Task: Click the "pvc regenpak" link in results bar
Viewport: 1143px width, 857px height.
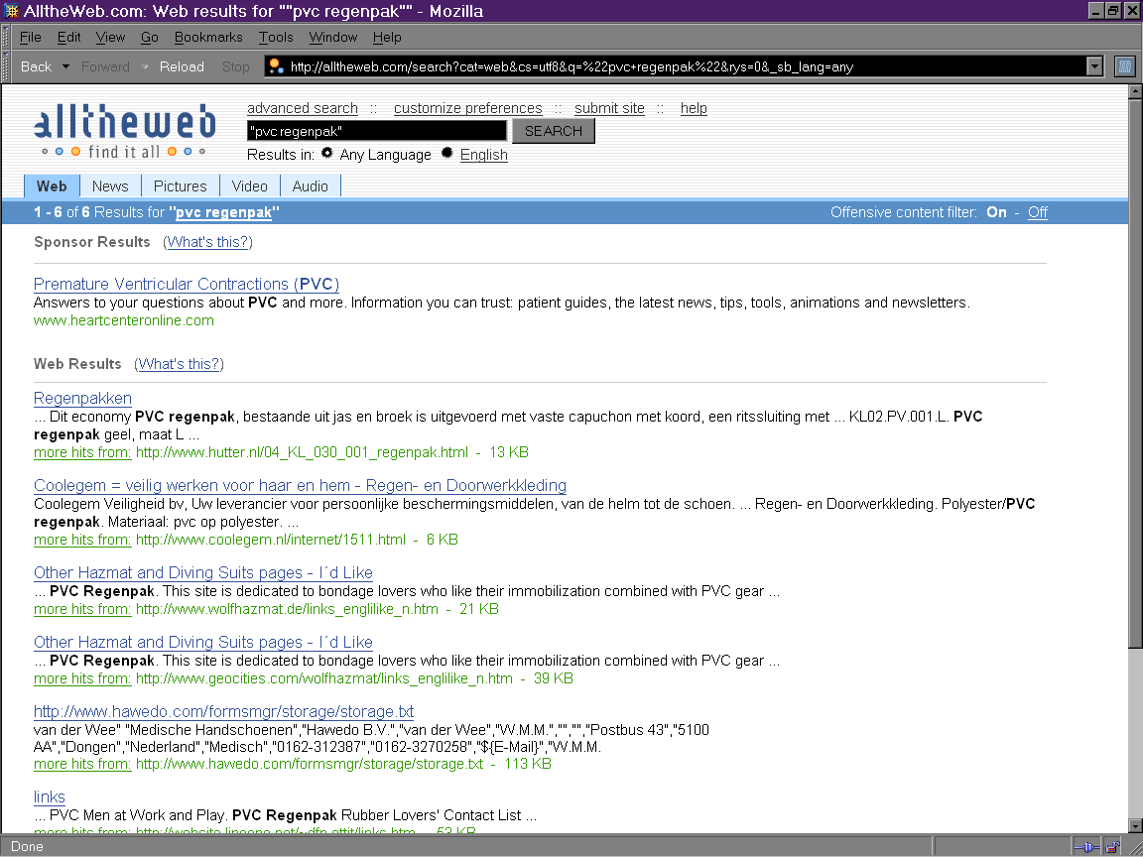Action: [224, 212]
